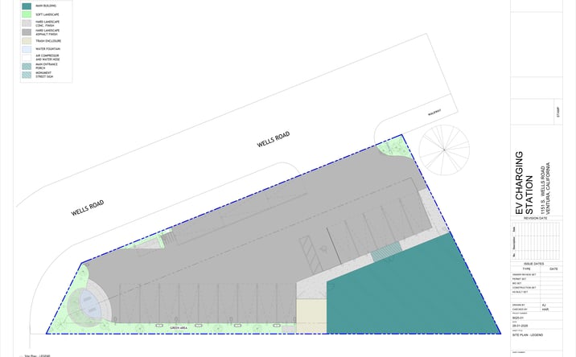Click the 'CHECKED BY' field label
576x357 pixels.
pos(520,310)
